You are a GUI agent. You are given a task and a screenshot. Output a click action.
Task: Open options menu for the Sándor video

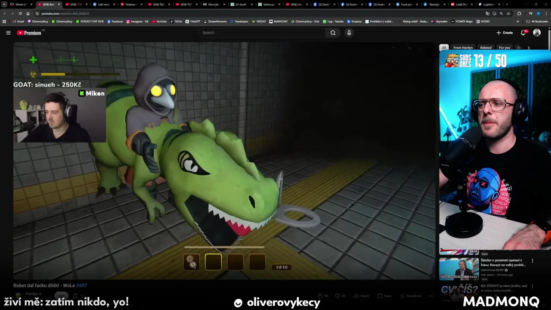pos(532,260)
